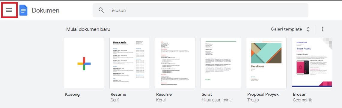Open the Resume Koral template thumbnail
342x108 pixels.
pyautogui.click(x=175, y=63)
